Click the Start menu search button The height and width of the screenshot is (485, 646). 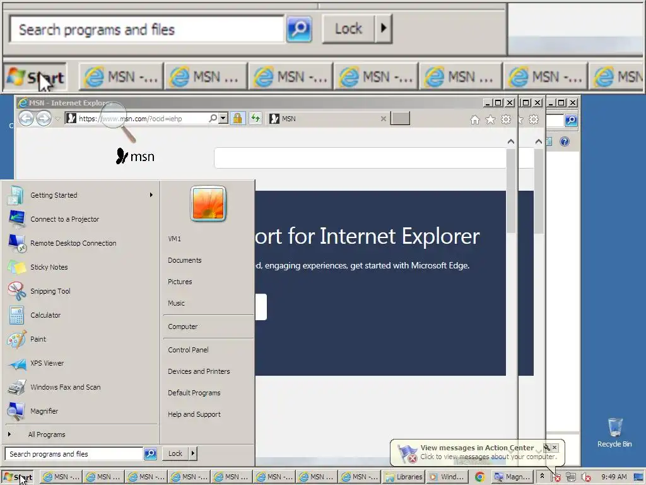pyautogui.click(x=150, y=454)
